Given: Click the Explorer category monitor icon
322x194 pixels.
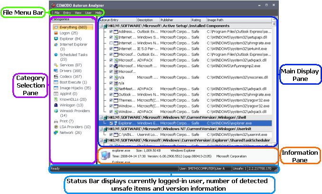Looking at the screenshot, I should 56,39.
